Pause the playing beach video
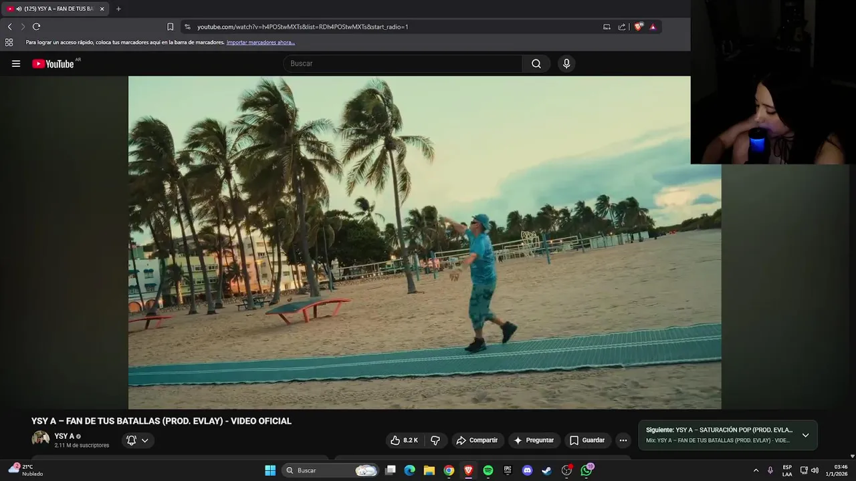The height and width of the screenshot is (481, 856). pyautogui.click(x=425, y=242)
